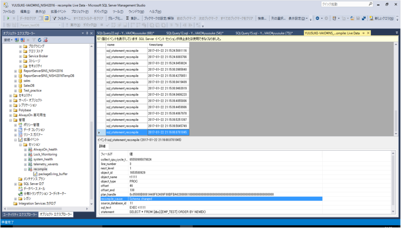Click the New Query icon
This screenshot has width=401, height=228.
point(371,18)
